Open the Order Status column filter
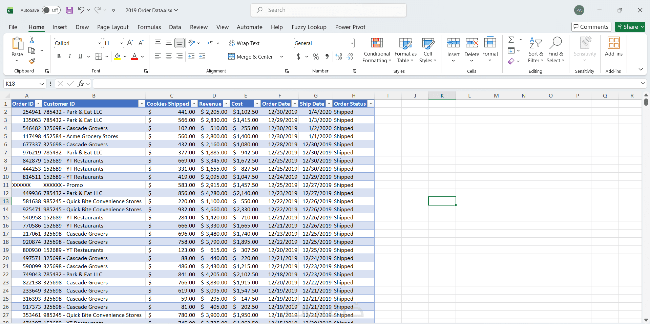 pos(371,104)
